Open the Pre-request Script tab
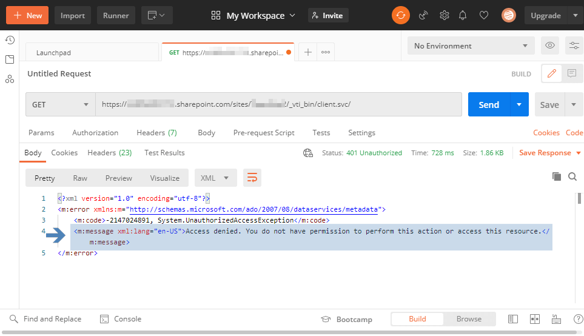This screenshot has height=336, width=584. (264, 133)
